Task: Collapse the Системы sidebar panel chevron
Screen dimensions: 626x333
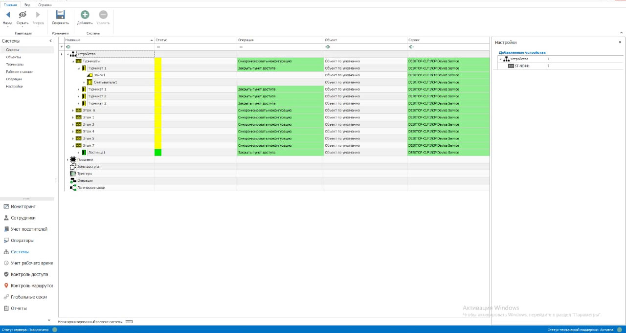Action: pos(51,41)
